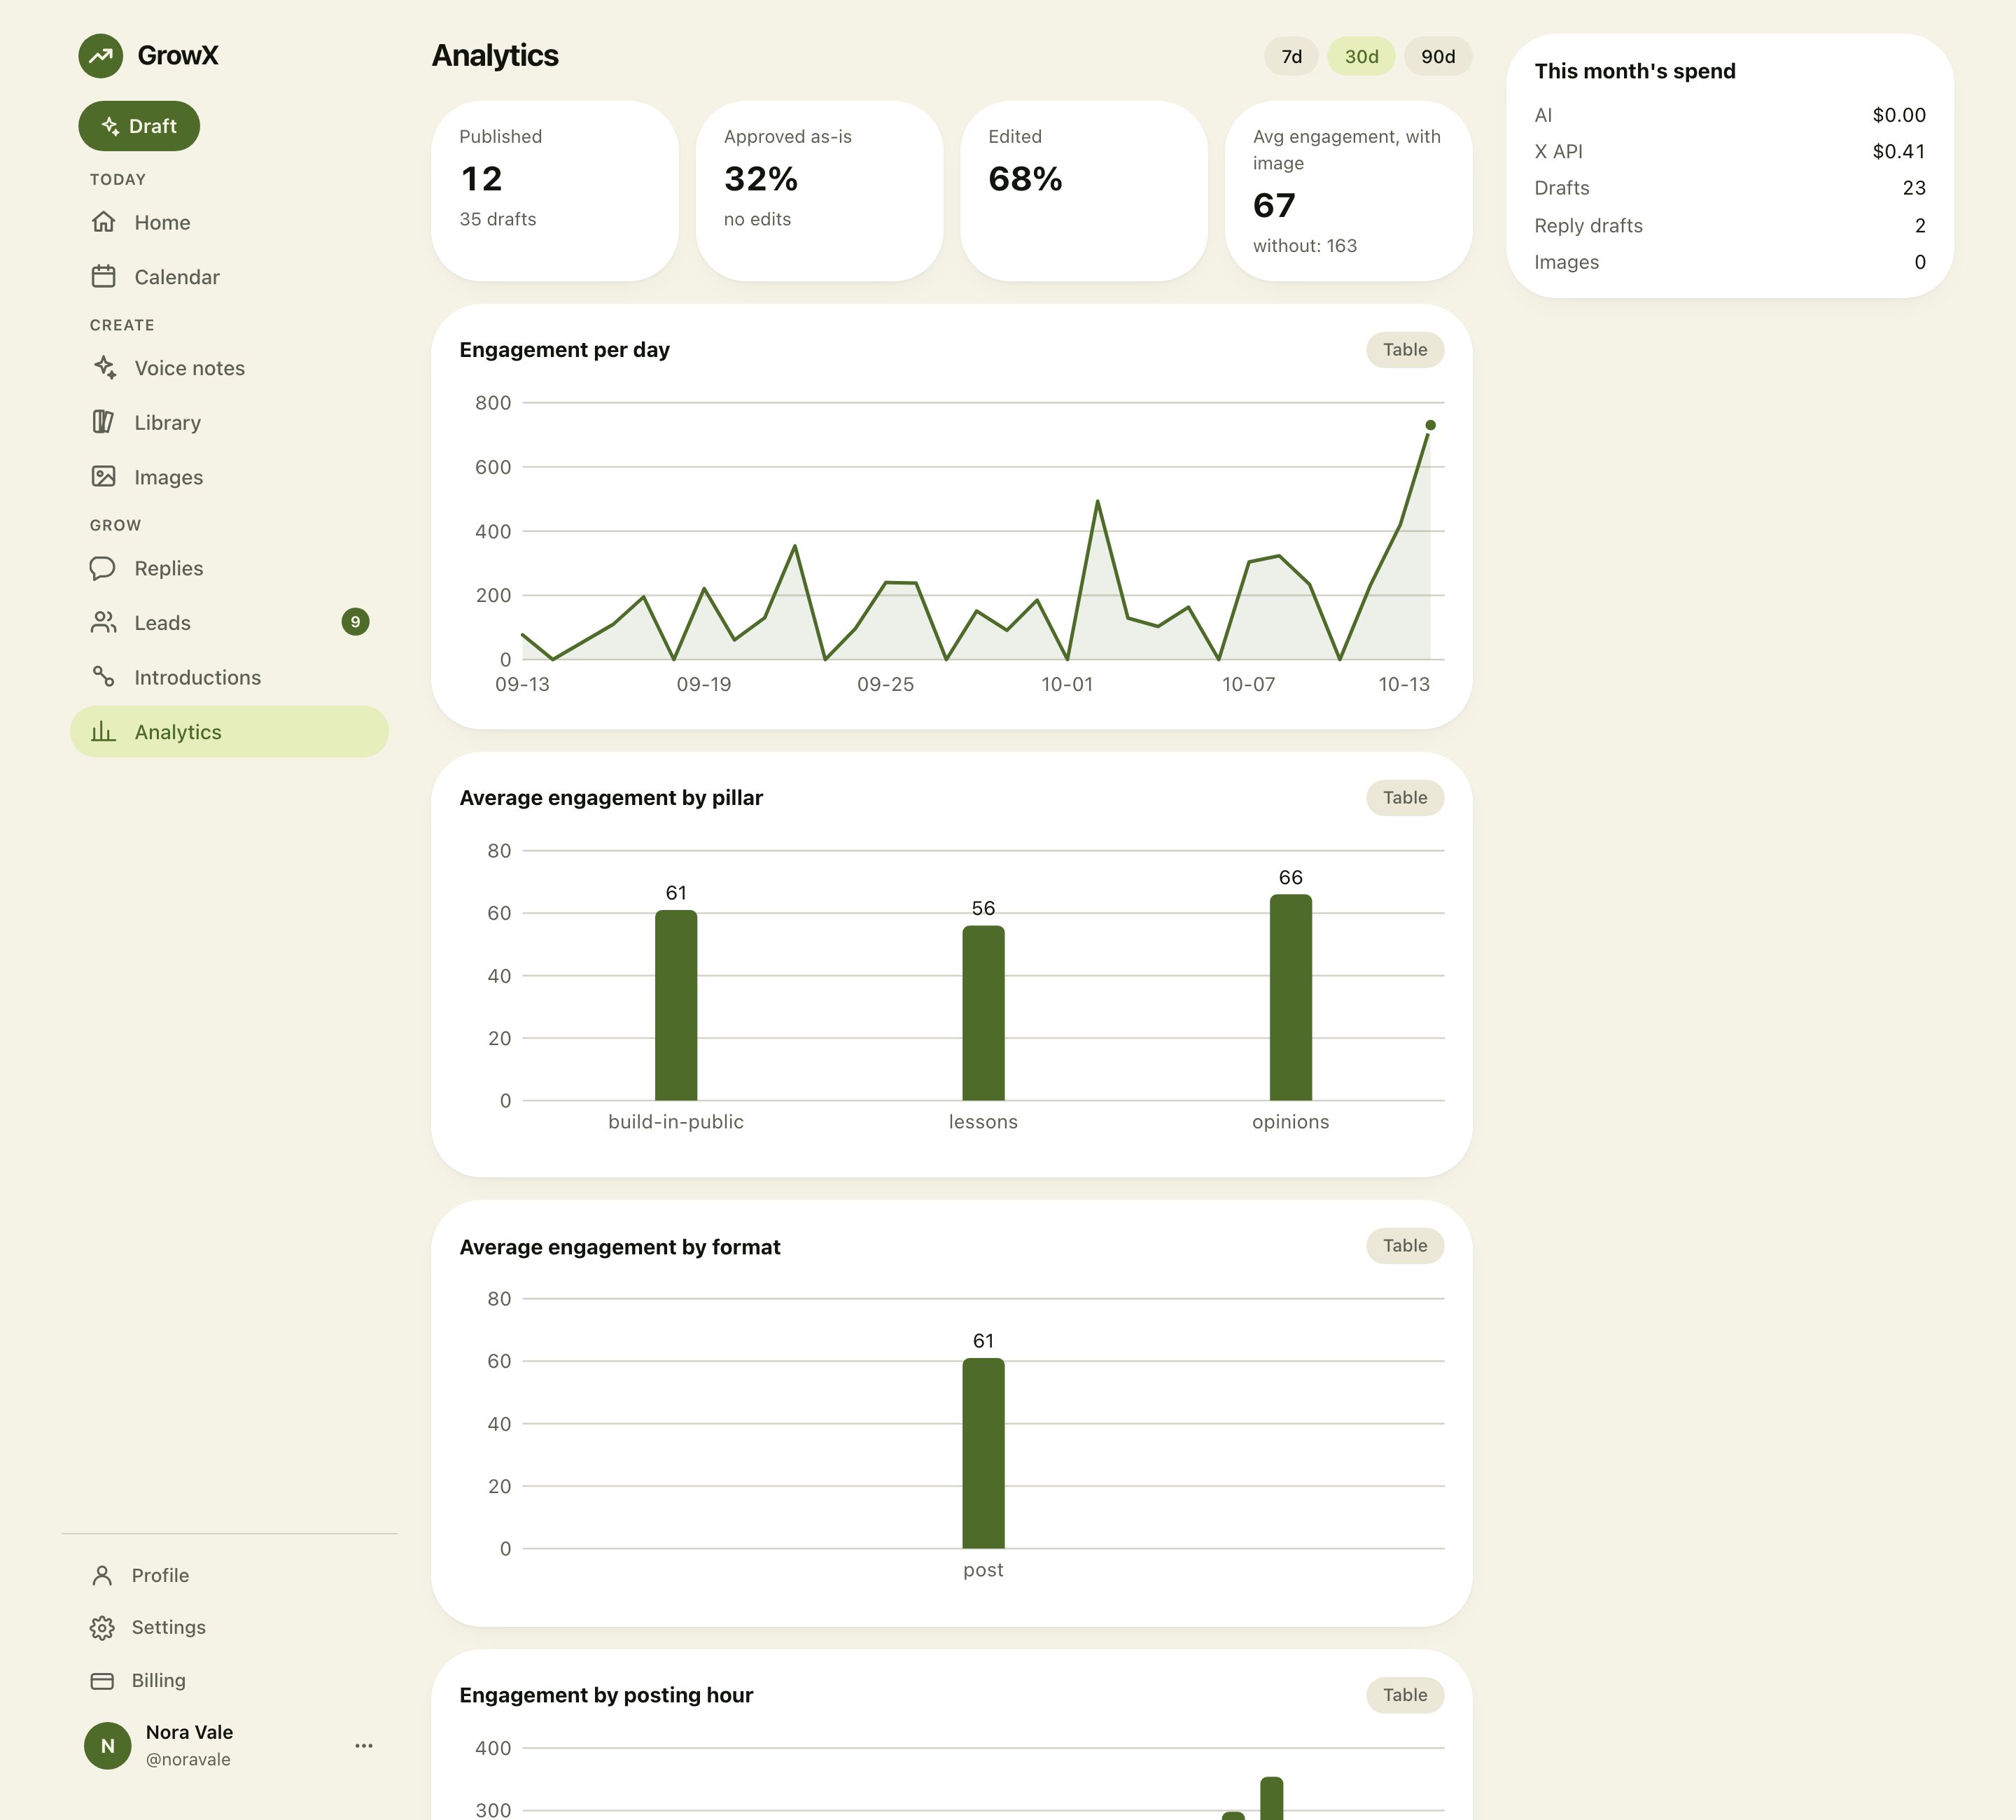The image size is (2016, 1820).
Task: Toggle Table view for engagement by pillar
Action: click(x=1405, y=798)
